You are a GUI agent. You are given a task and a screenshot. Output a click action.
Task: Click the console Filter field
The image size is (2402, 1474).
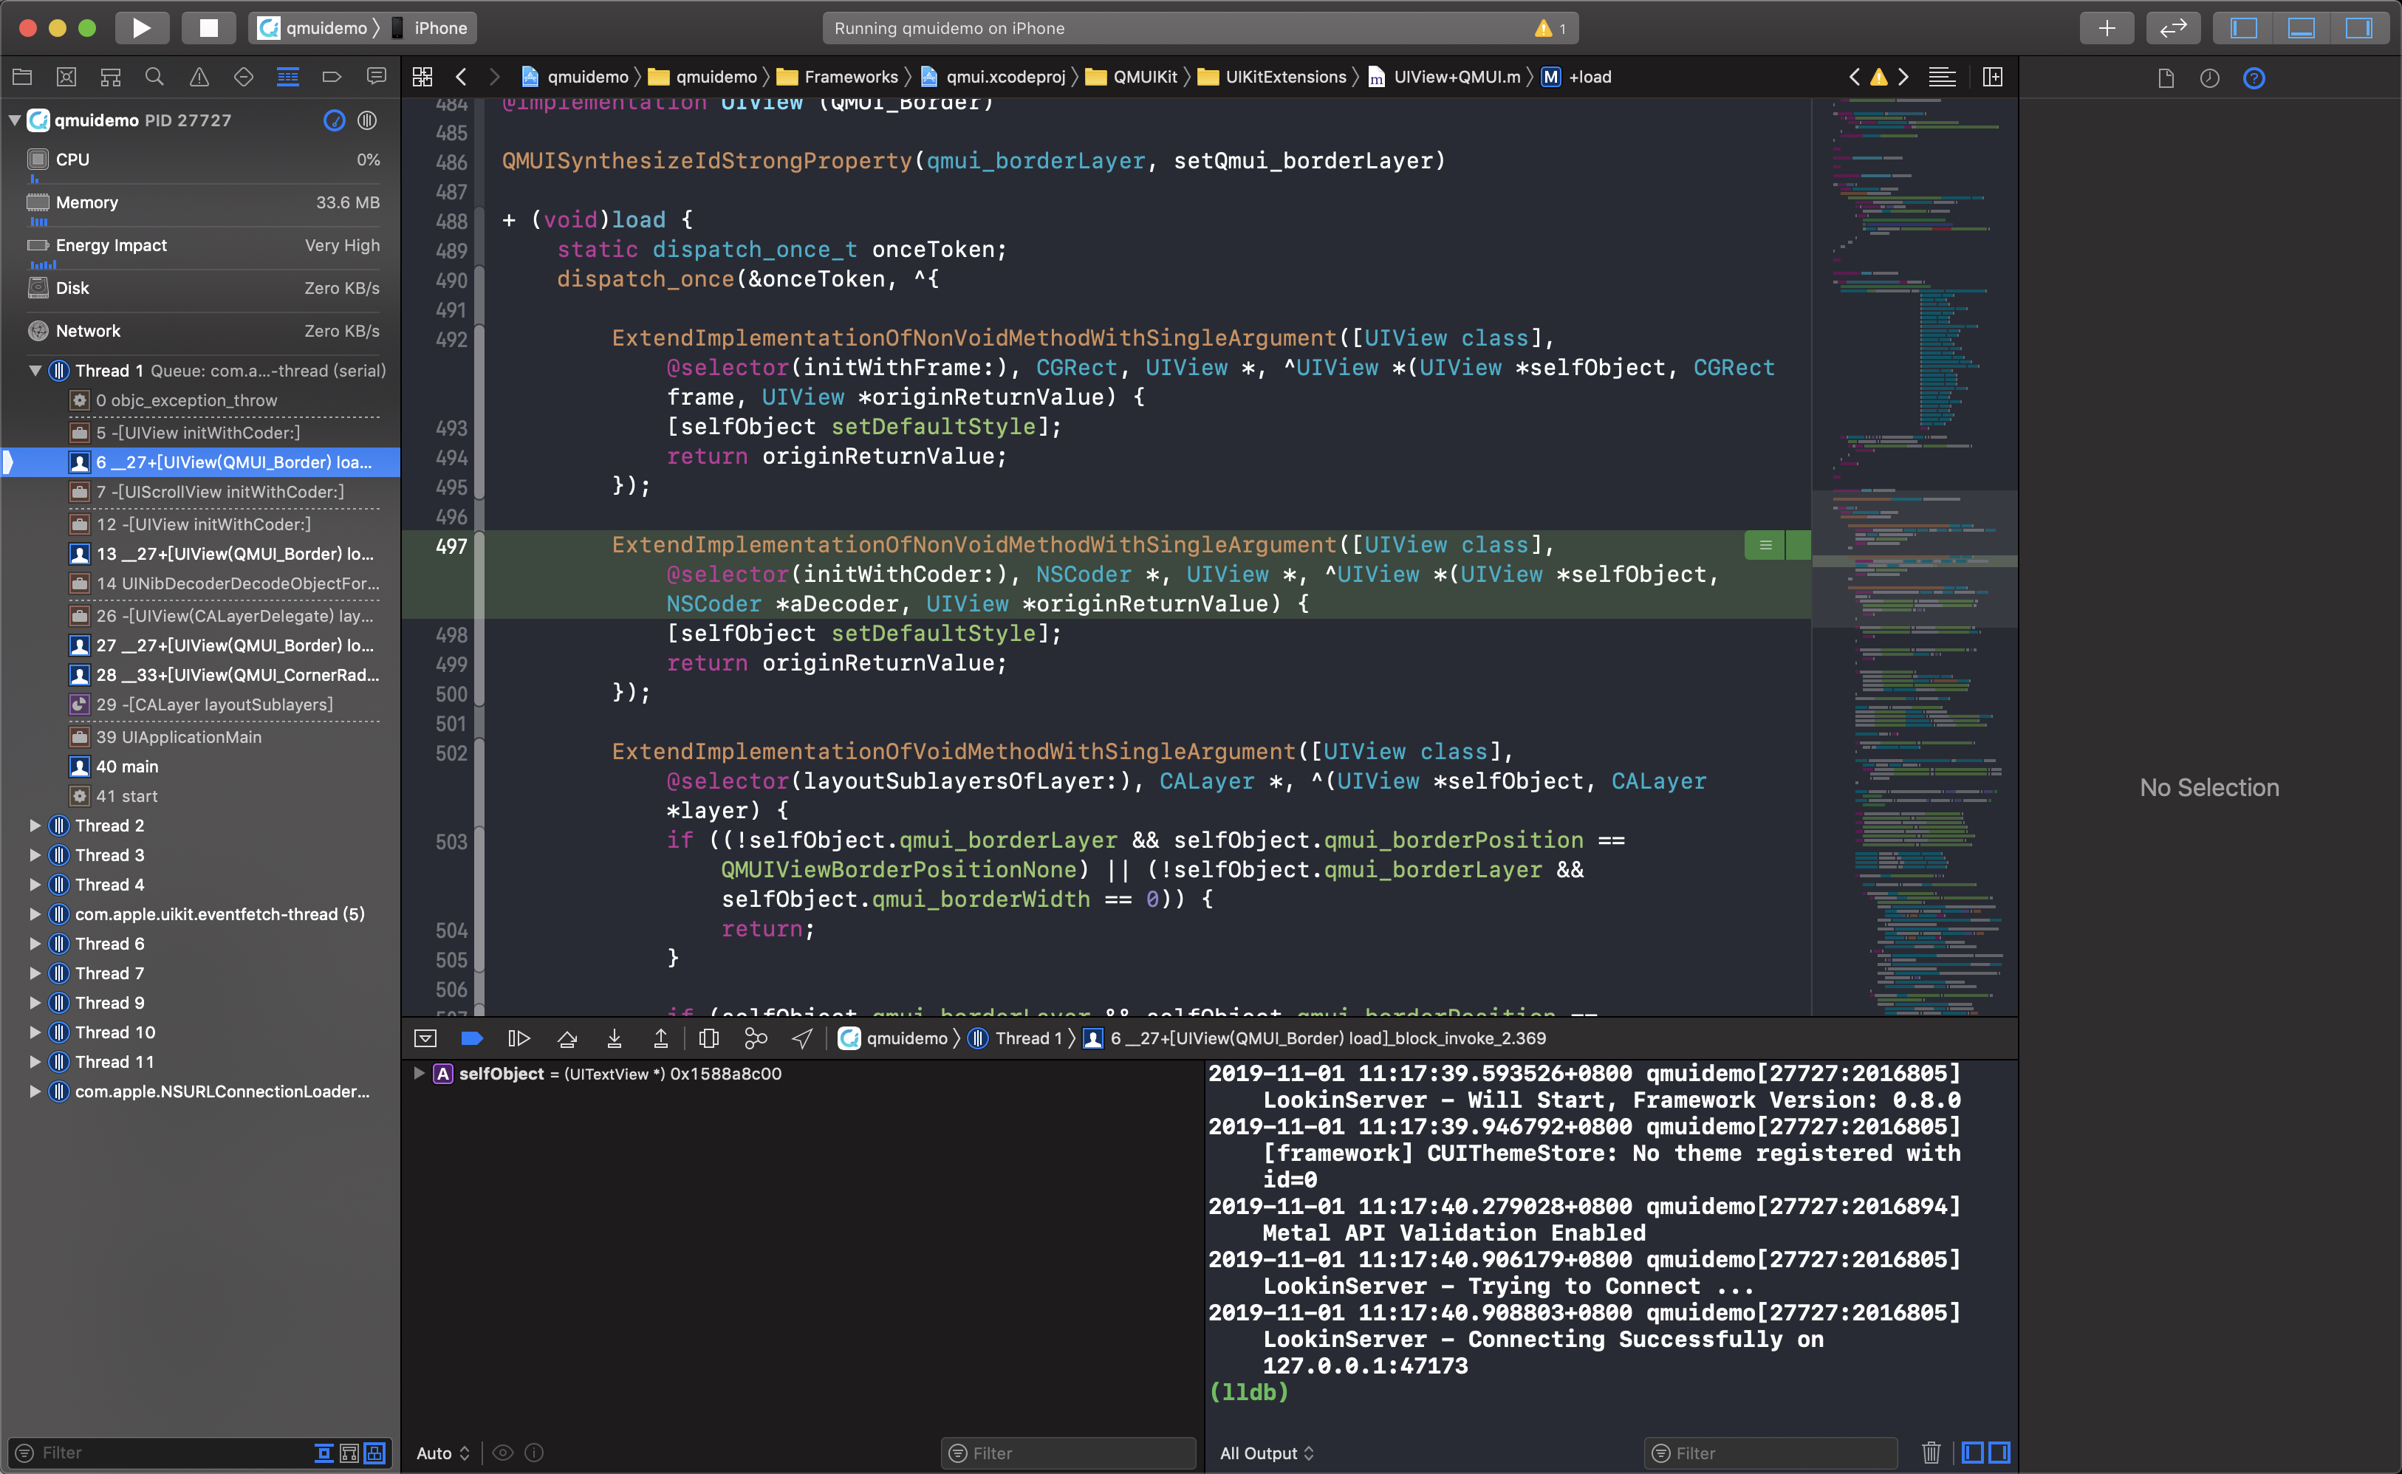tap(1770, 1453)
